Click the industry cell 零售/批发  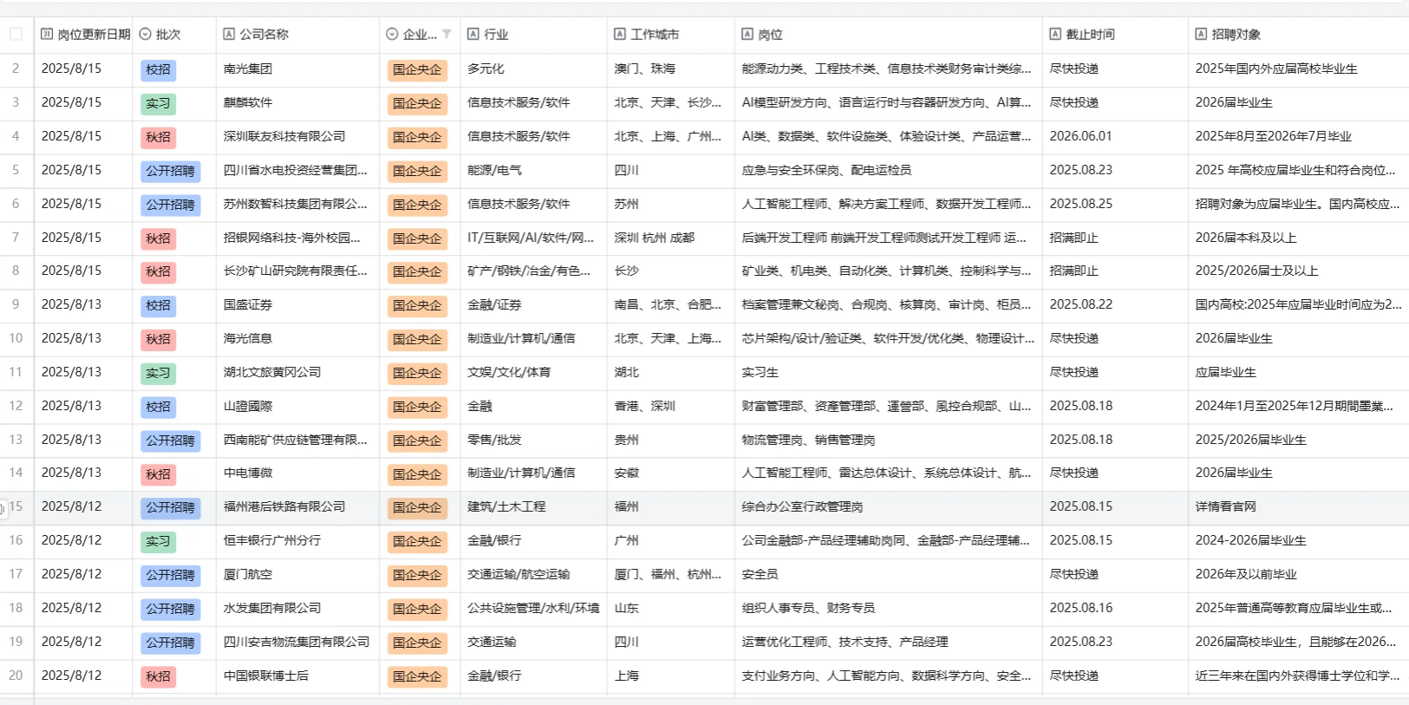[x=533, y=441]
